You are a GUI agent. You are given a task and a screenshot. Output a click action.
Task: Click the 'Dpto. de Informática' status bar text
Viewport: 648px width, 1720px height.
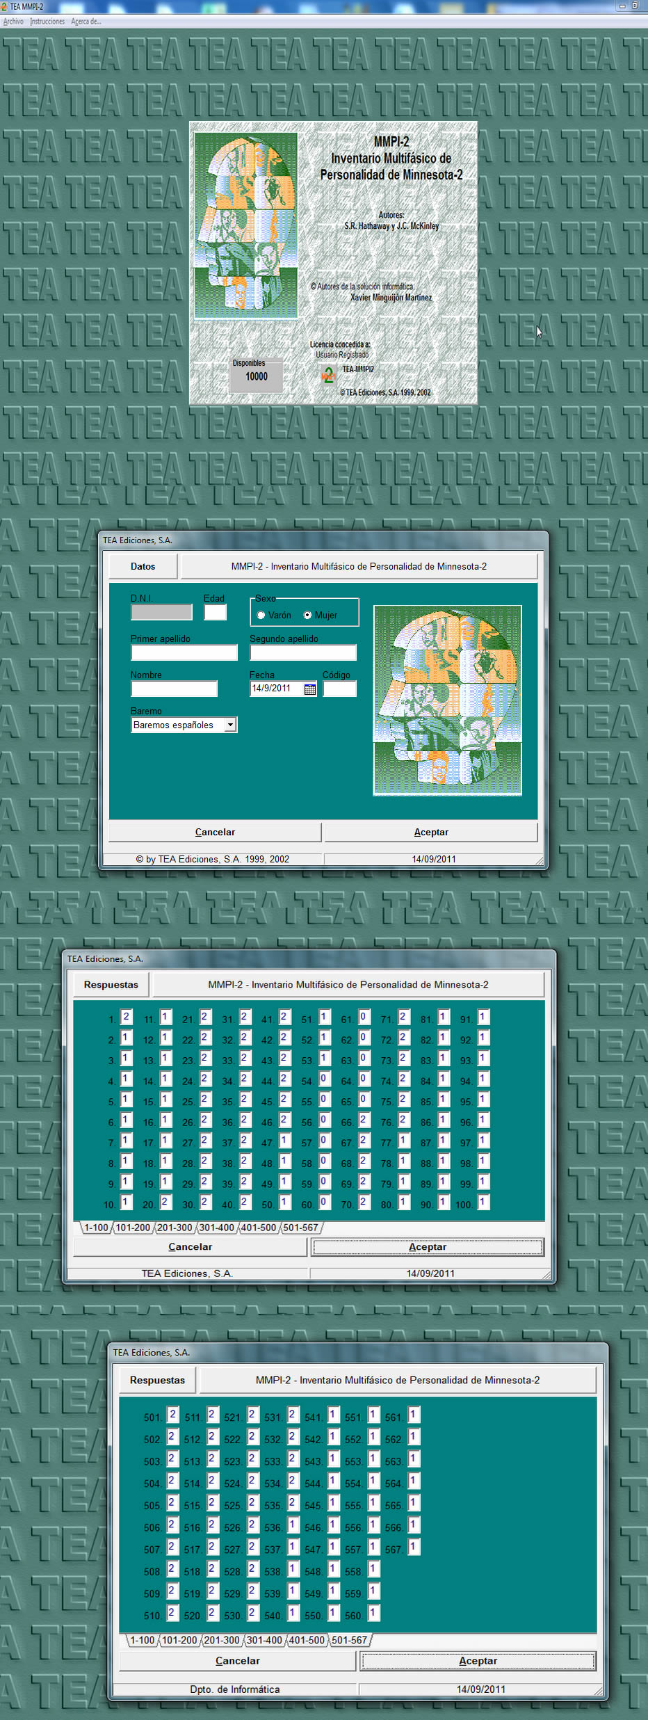(235, 1689)
